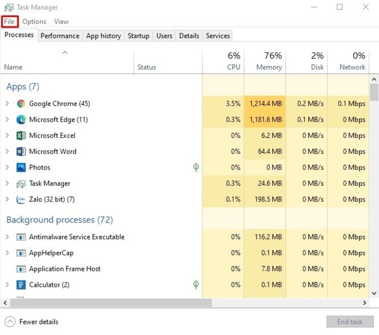Click the green leaf status icon beside Photos
The image size is (379, 335).
tap(196, 167)
